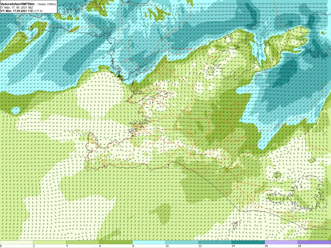Click the 'Vindur (100m)' label
This screenshot has height=248, width=331.
47,4
